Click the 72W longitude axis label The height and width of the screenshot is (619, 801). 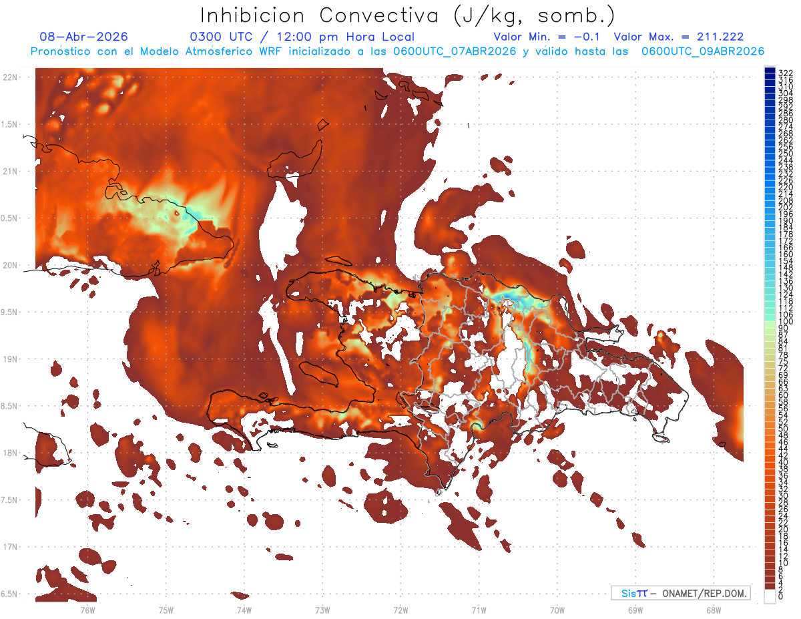coord(401,609)
